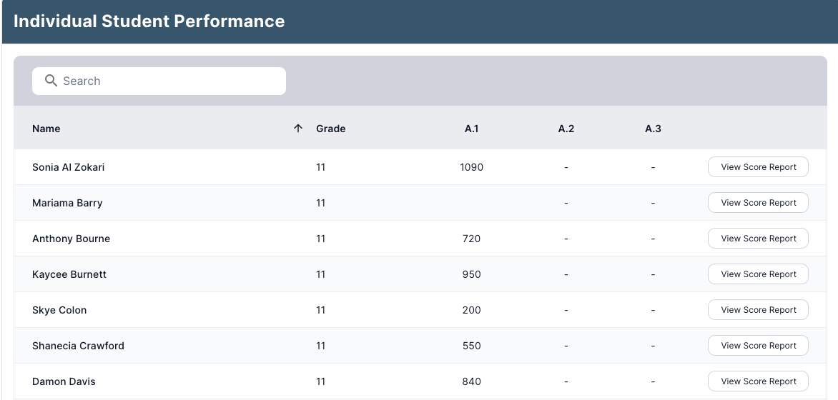Select the Skye Colon row name
Viewport: 838px width, 400px height.
click(x=59, y=310)
